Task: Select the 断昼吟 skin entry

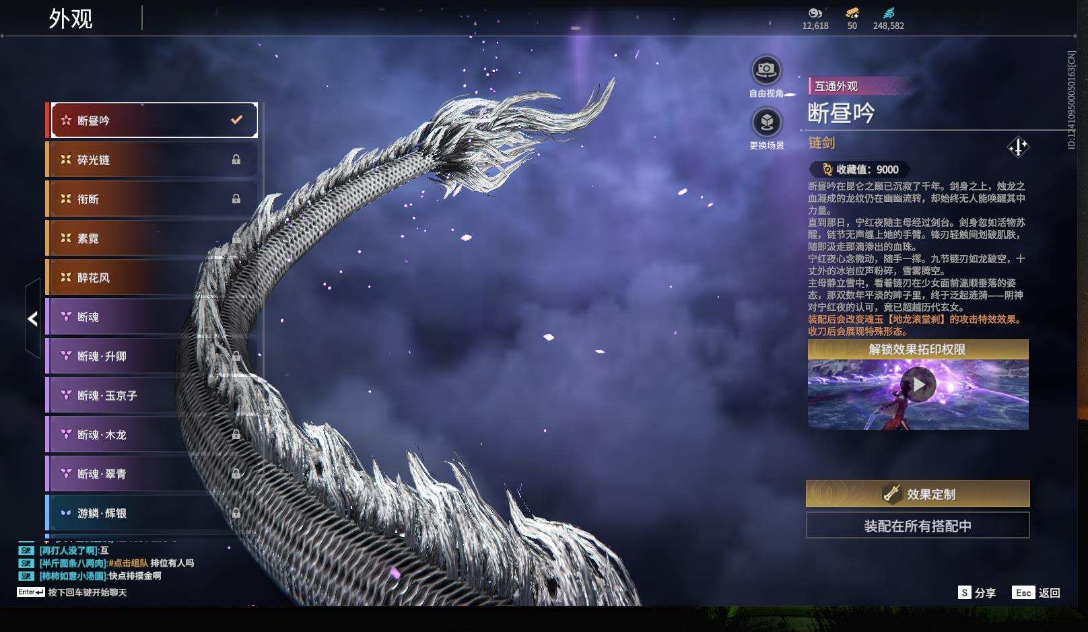Action: pyautogui.click(x=153, y=120)
